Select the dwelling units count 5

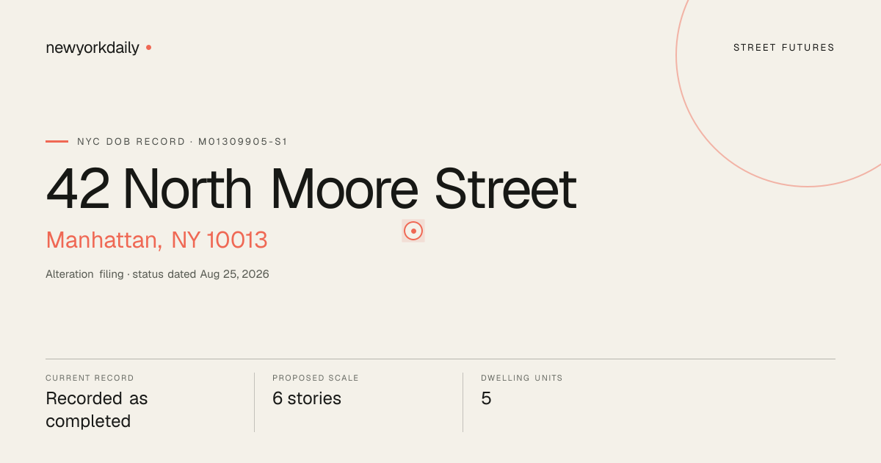486,398
